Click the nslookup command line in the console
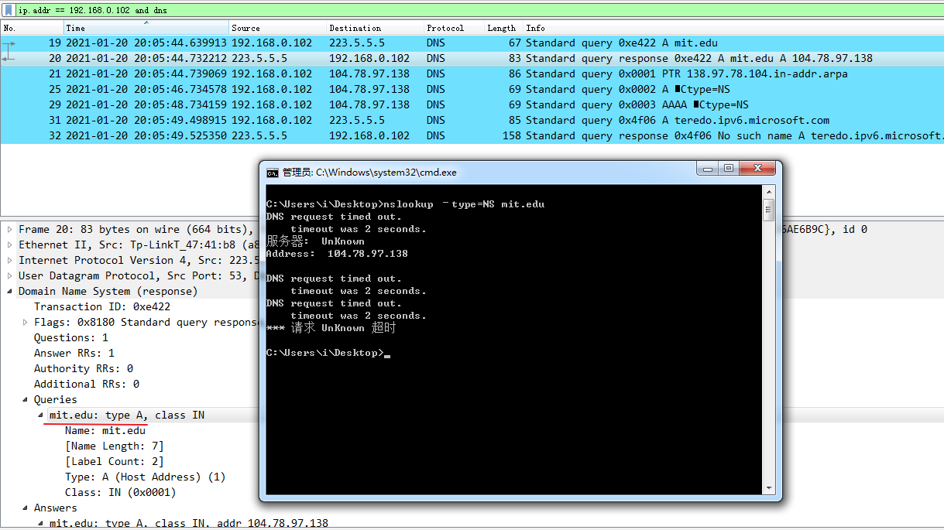This screenshot has width=944, height=530. coord(405,204)
